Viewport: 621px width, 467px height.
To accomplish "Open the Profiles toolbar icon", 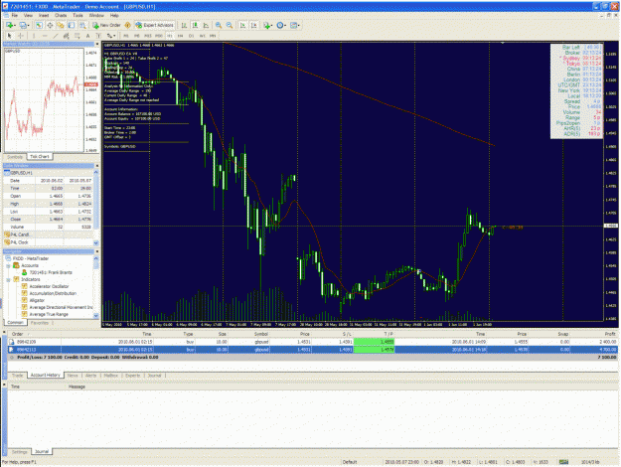I will click(24, 25).
